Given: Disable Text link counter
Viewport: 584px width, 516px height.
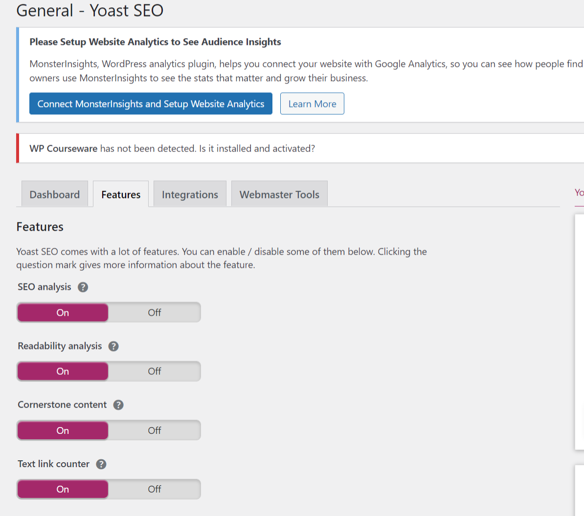Looking at the screenshot, I should 154,489.
